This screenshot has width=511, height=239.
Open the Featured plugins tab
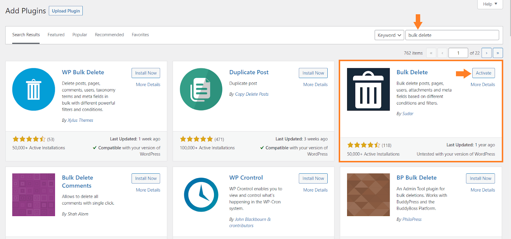56,35
